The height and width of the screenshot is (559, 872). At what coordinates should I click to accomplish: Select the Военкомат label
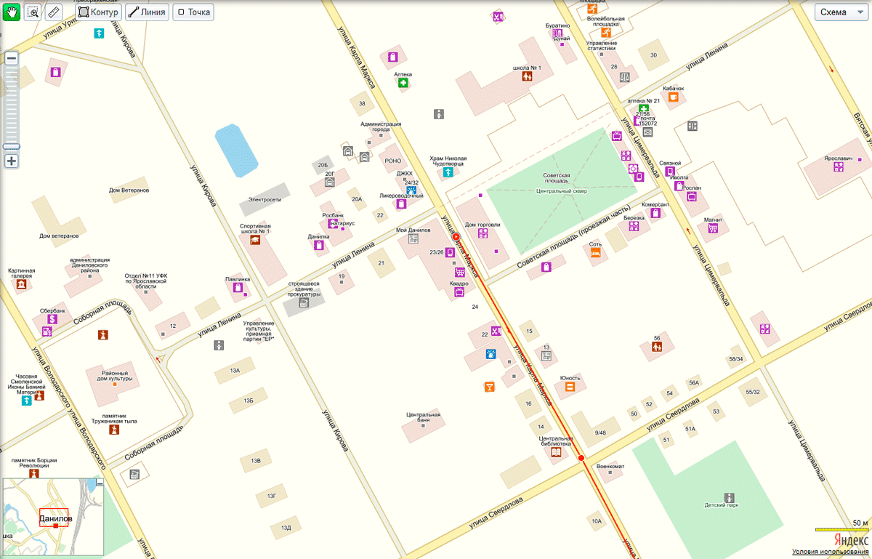tap(610, 466)
